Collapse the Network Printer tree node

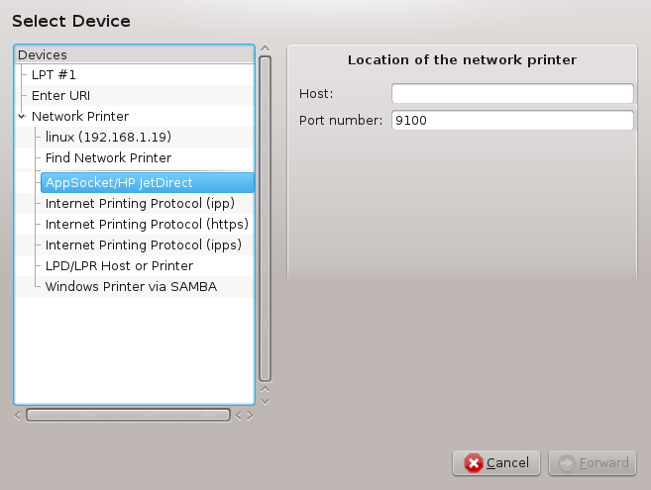coord(22,117)
